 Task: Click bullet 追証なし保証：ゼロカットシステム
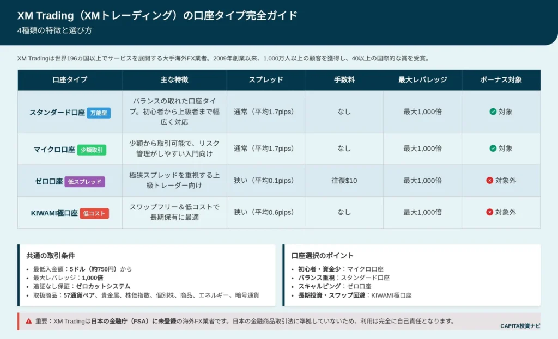[82, 286]
